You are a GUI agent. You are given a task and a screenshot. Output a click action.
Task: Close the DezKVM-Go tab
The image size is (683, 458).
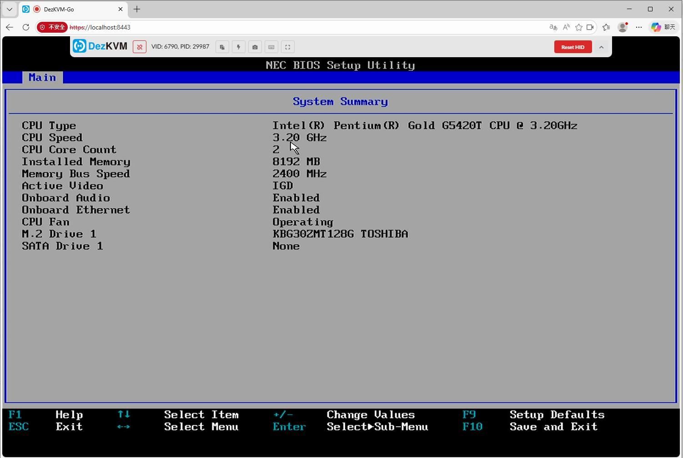click(121, 9)
